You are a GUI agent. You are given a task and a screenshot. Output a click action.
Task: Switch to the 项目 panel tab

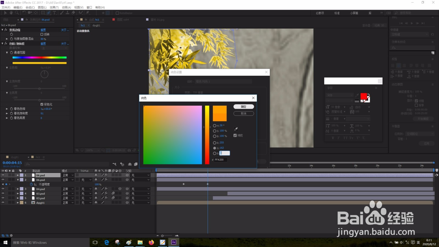coord(5,20)
